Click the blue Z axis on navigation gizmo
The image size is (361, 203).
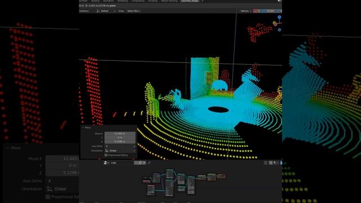click(279, 17)
